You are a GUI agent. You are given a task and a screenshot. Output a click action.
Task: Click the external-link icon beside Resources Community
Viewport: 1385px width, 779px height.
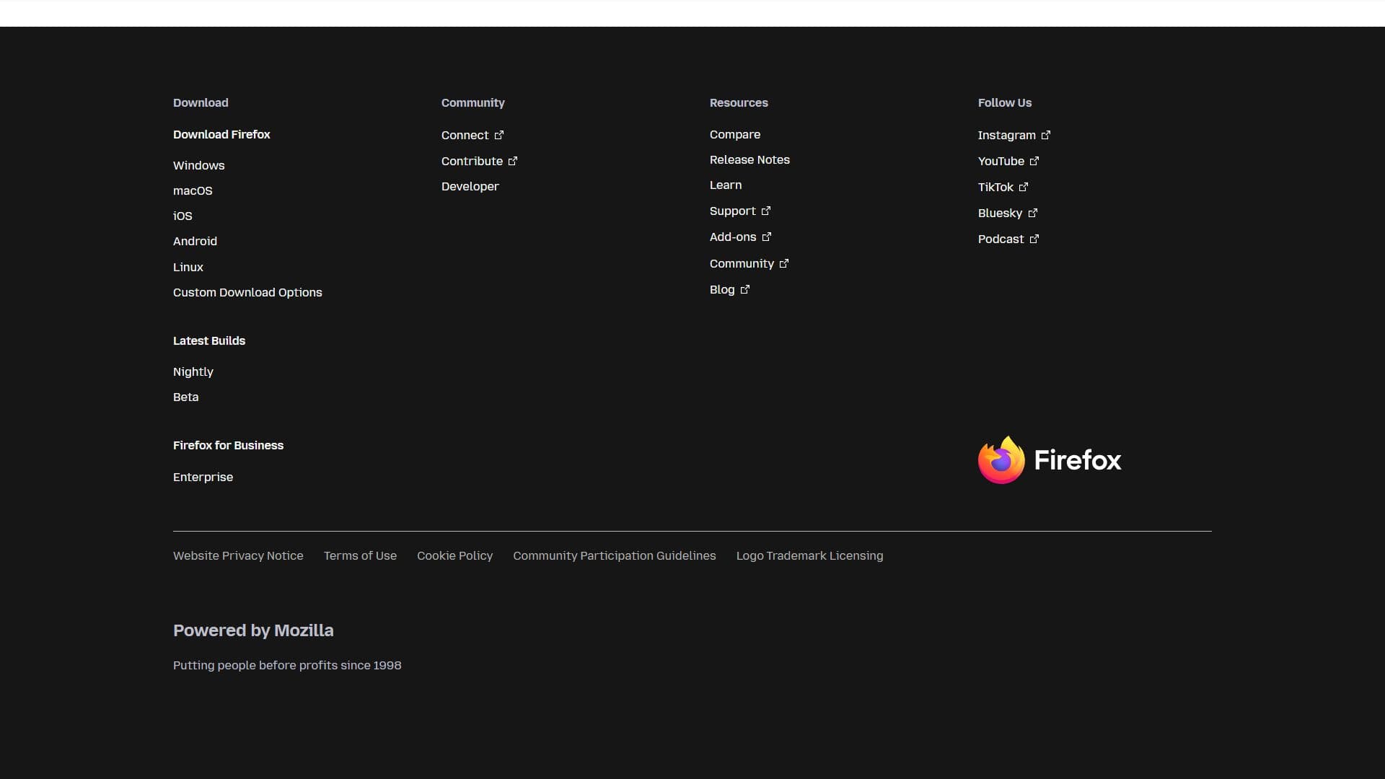tap(784, 263)
